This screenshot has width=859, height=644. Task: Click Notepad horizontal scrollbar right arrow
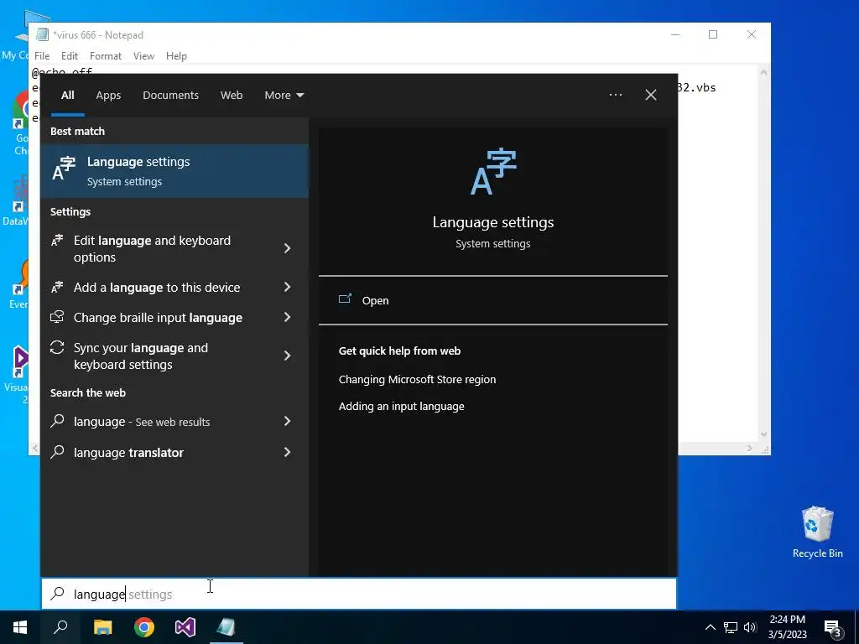[751, 448]
